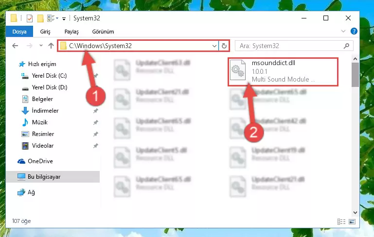Click the pin icon next to Videolar
374x237 pixels.
[96, 146]
